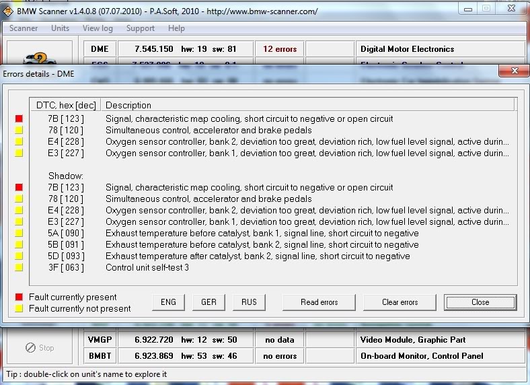Click the red status square of first 7B [123] row
Screen dimensions: 530x385
(19, 118)
